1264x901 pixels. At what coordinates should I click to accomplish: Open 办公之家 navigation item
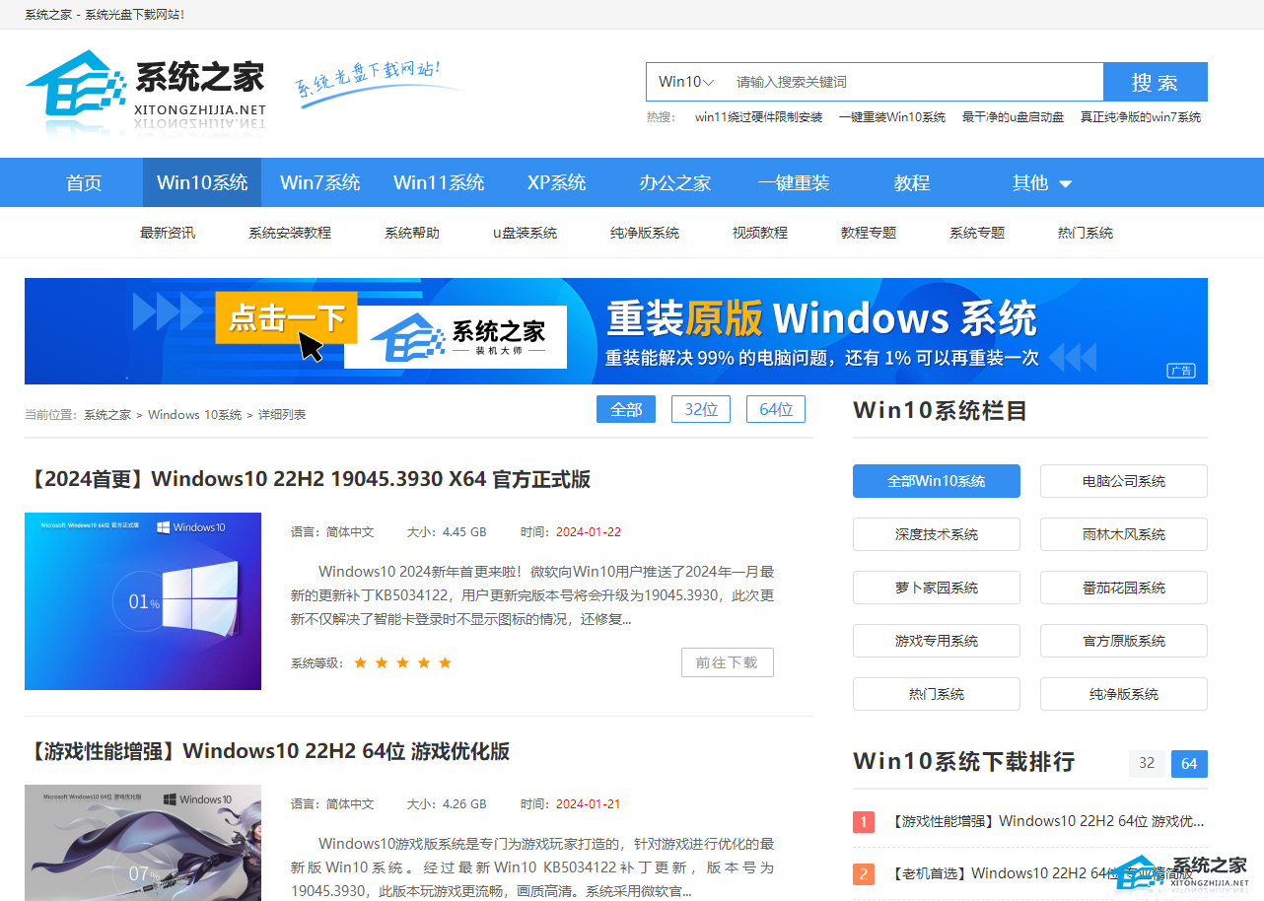click(x=675, y=182)
